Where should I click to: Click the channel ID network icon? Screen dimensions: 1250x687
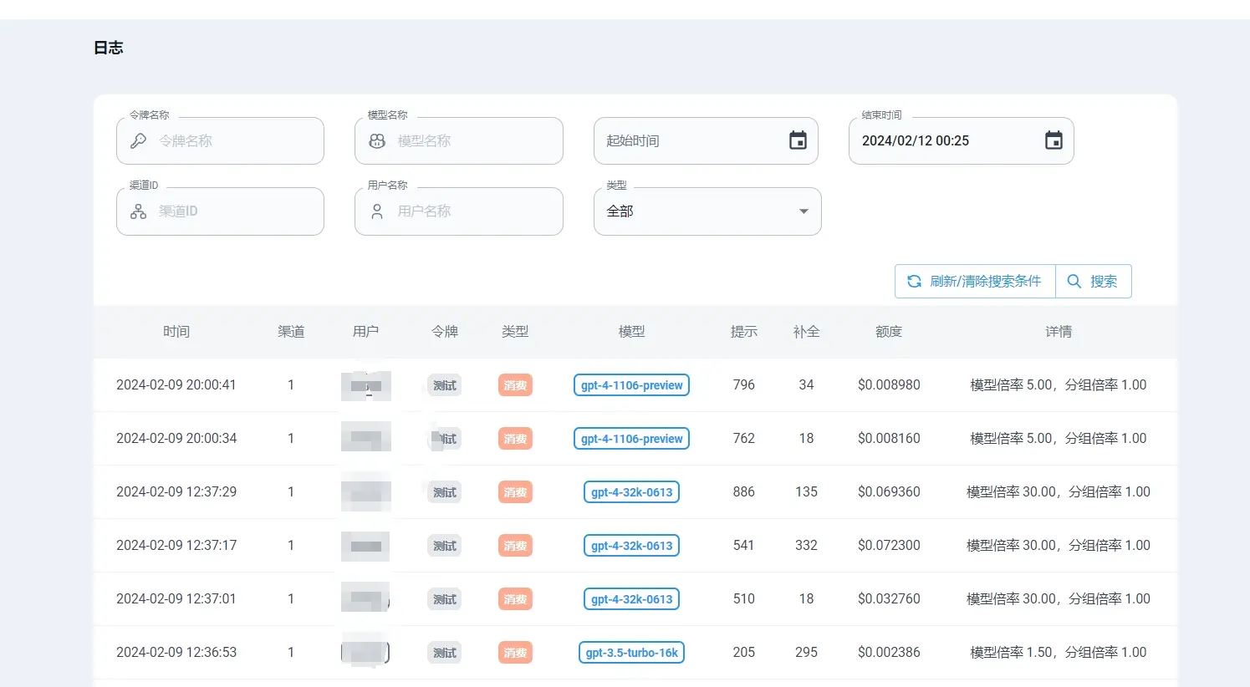(139, 211)
